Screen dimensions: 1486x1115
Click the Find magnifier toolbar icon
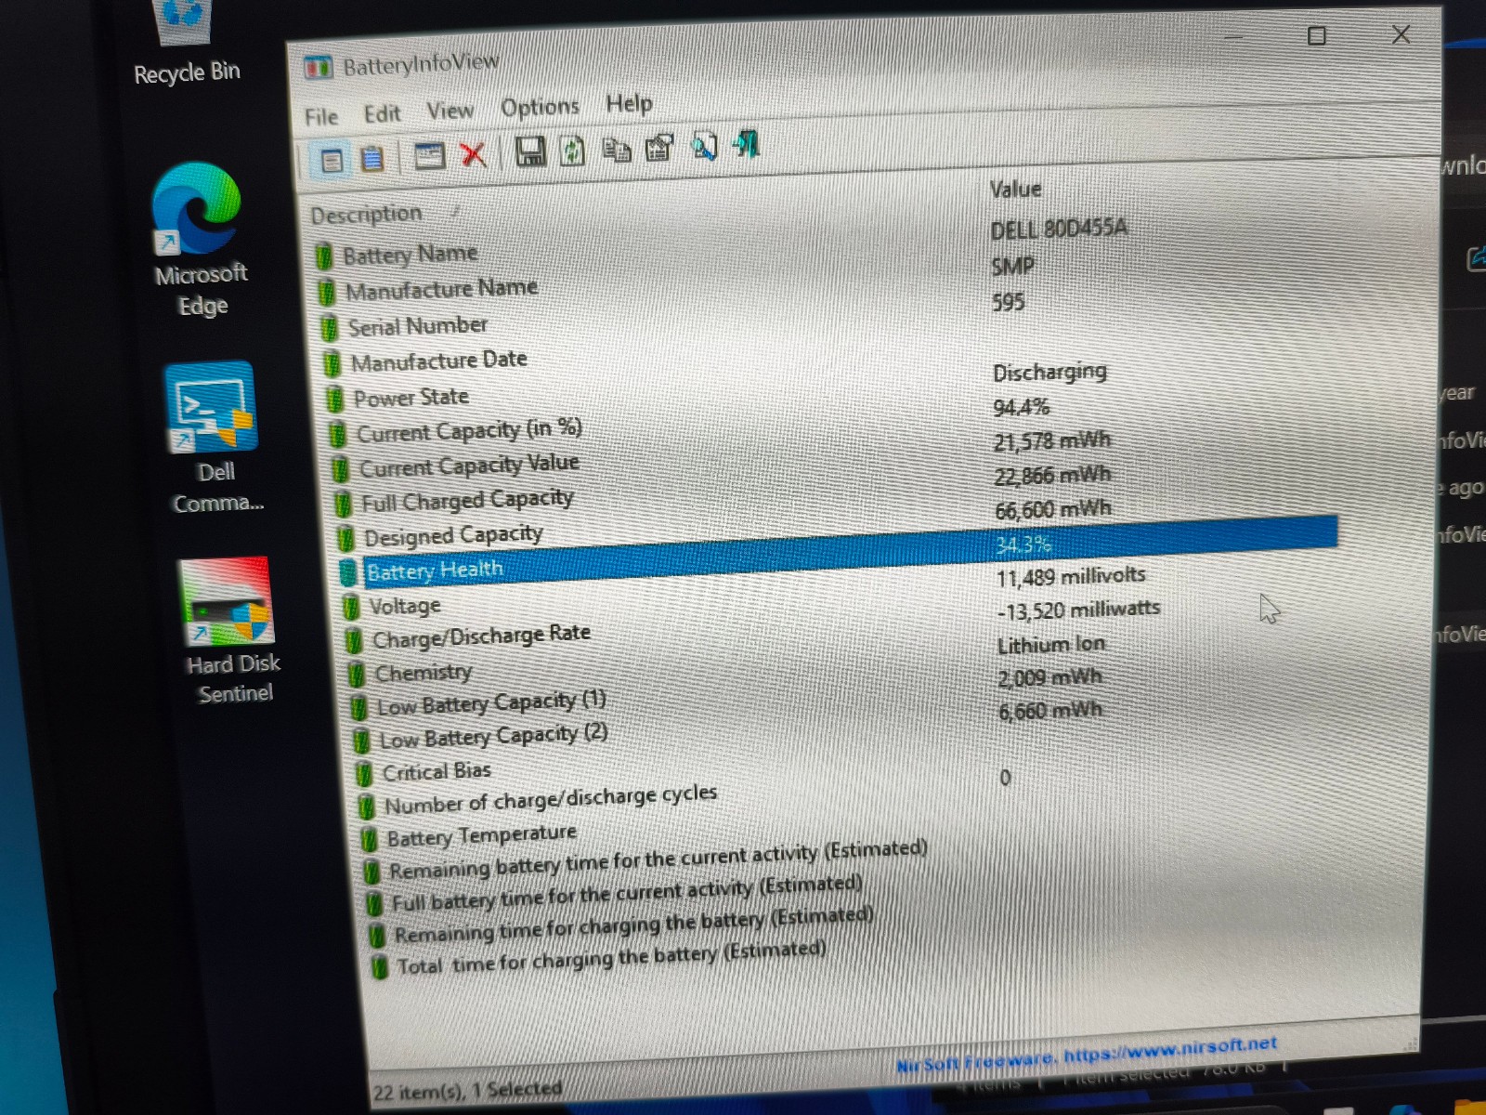pos(704,146)
